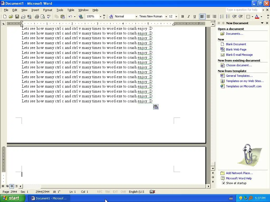Click the Paste Options smart tag
The image size is (270, 202).
(x=156, y=107)
